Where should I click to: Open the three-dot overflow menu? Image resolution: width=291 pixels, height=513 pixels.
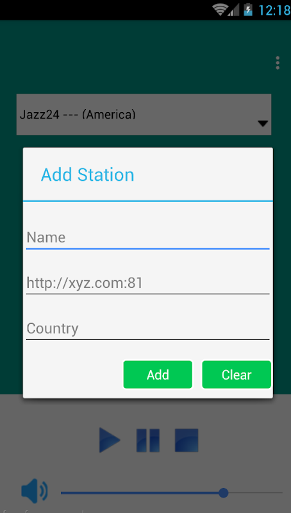coord(278,63)
